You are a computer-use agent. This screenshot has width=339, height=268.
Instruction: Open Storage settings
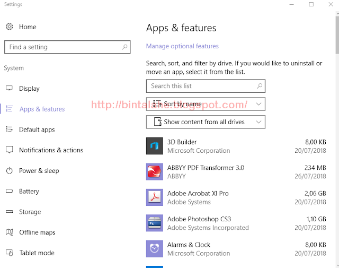pyautogui.click(x=30, y=212)
